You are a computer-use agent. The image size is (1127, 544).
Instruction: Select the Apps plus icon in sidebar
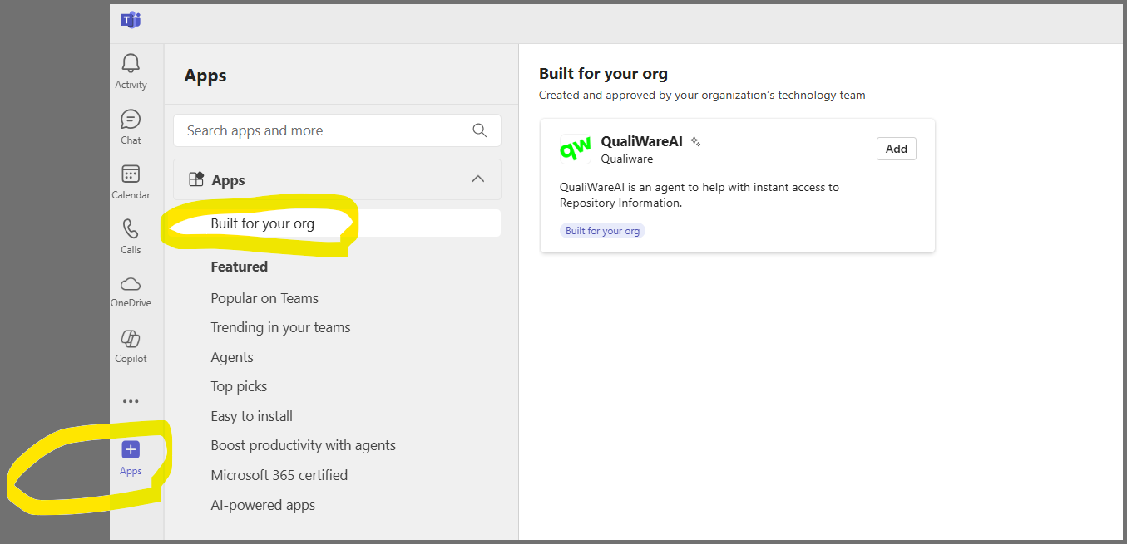click(131, 450)
